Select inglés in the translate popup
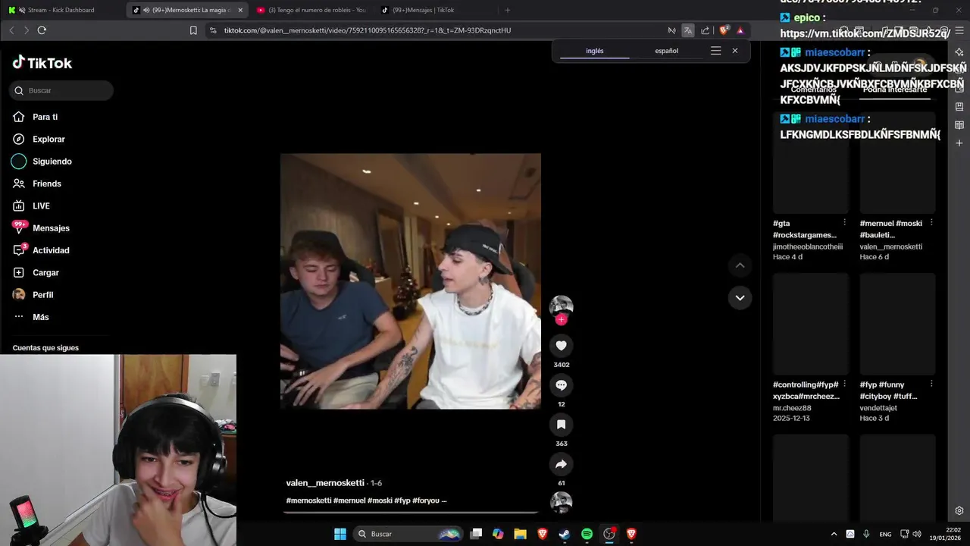970x546 pixels. pos(595,51)
